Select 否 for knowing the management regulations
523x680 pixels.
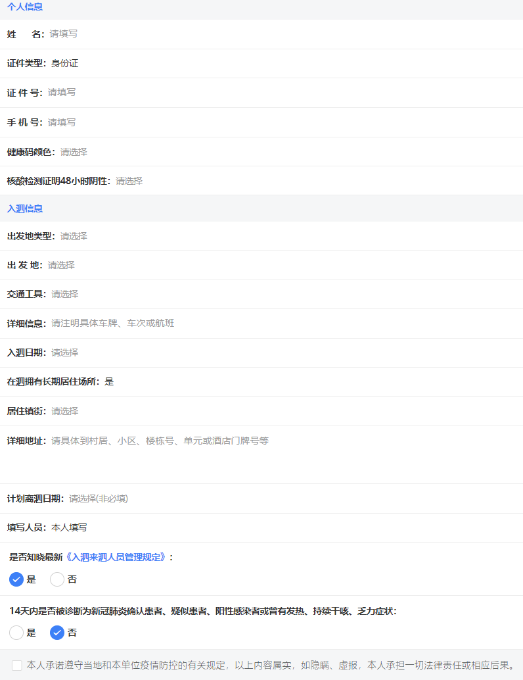pos(57,579)
